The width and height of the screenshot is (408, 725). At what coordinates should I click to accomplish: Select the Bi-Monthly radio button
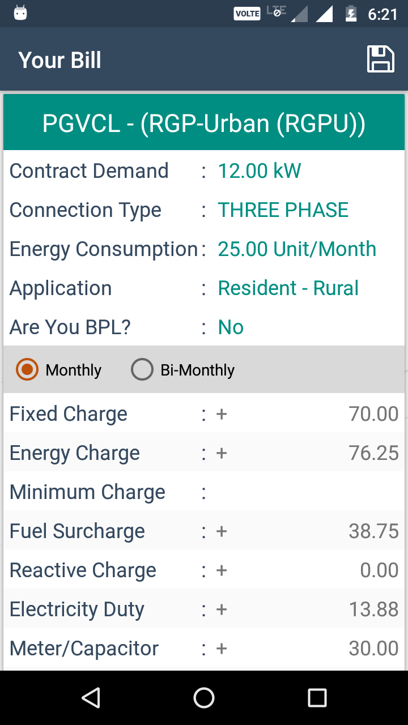182,370
